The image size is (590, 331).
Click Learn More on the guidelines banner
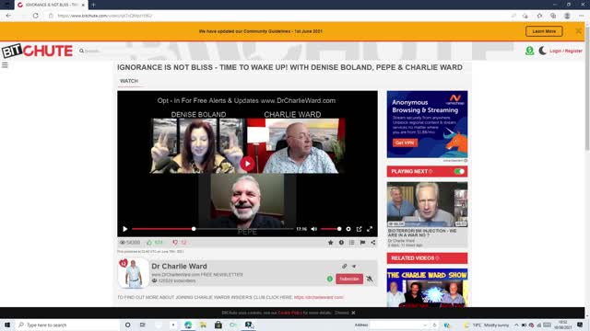[544, 31]
